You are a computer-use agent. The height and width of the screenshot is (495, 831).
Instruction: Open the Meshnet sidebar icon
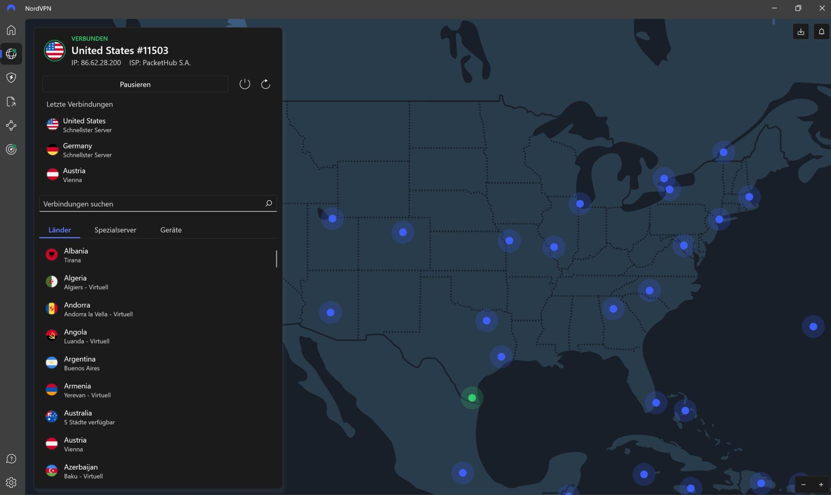[x=11, y=125]
